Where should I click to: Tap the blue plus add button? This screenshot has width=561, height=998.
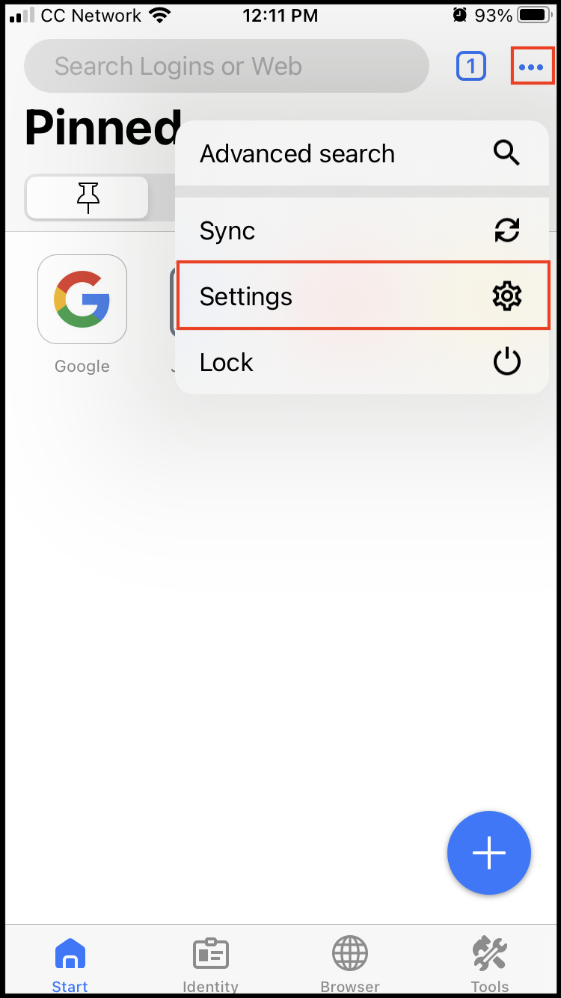[x=489, y=853]
